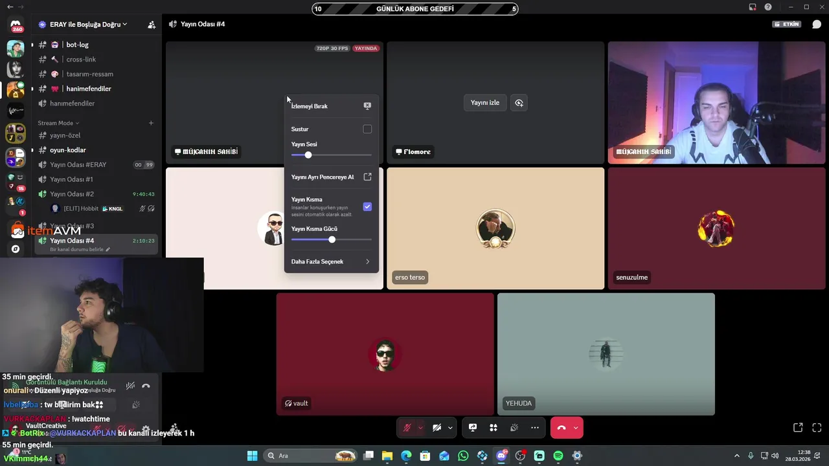The image size is (829, 466).
Task: Click the browser back arrow at the top left
Action: click(x=10, y=7)
